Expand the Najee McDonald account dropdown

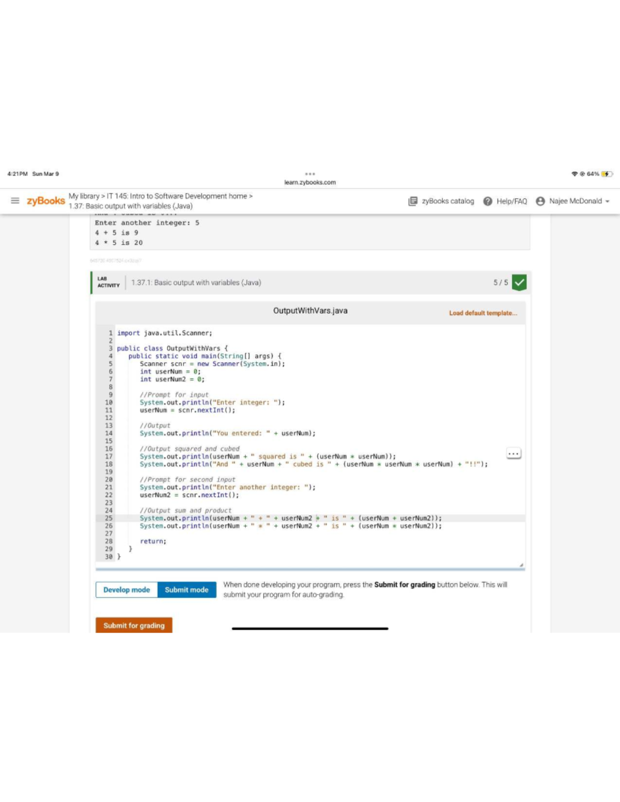point(607,201)
